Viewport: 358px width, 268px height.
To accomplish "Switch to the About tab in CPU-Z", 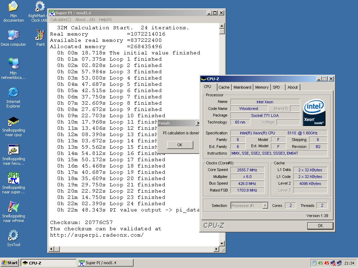I will coord(293,87).
